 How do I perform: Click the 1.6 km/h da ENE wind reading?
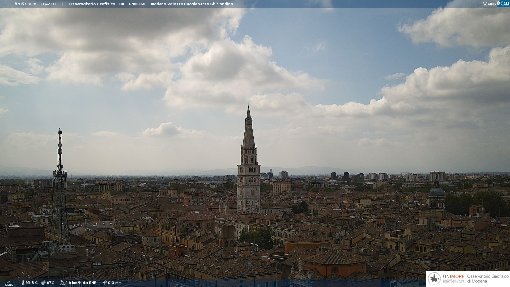pos(81,283)
